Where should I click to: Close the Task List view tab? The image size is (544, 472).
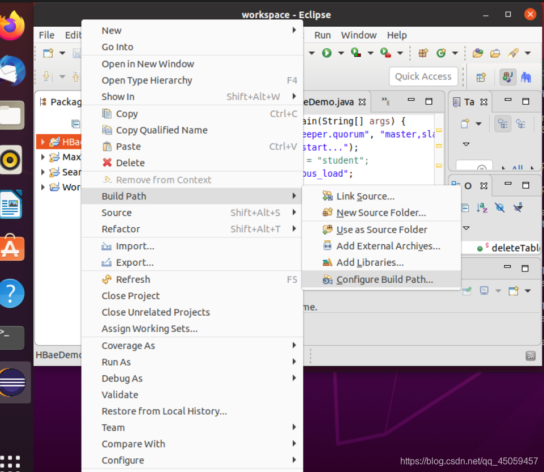(x=483, y=102)
